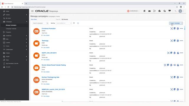This screenshot has width=189, height=106.
Task: Open the Create Campaign dropdown arrow
Action: tap(182, 23)
